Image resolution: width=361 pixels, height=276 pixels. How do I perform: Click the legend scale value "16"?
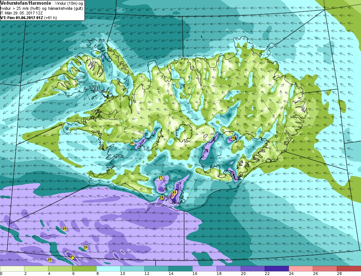click(x=195, y=274)
